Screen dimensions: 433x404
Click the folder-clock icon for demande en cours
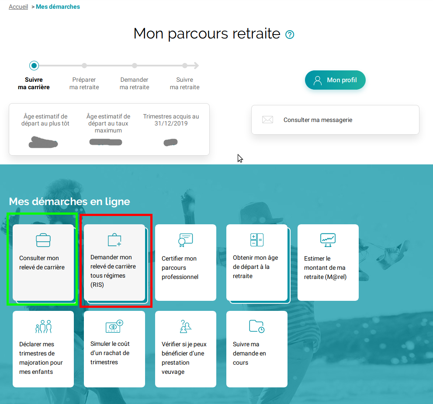pyautogui.click(x=257, y=326)
